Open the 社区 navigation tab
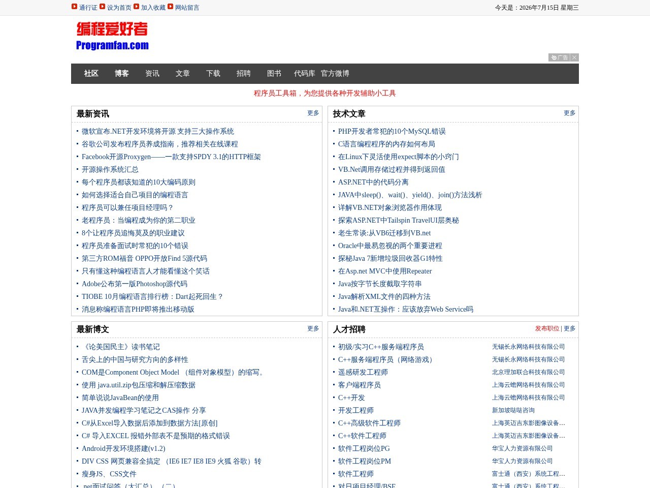 [x=91, y=73]
